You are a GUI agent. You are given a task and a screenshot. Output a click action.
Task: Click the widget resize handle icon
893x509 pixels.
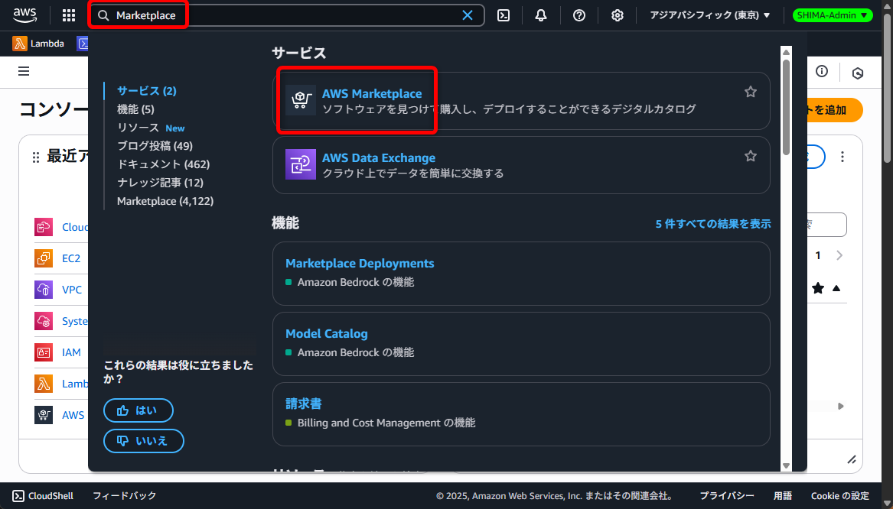pyautogui.click(x=852, y=459)
